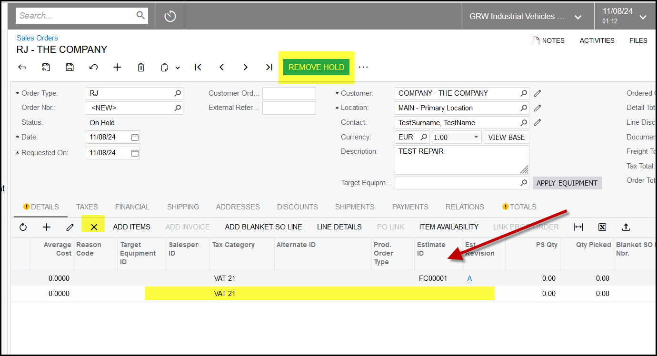Click the delete row X icon
Image resolution: width=657 pixels, height=356 pixels.
coord(94,227)
